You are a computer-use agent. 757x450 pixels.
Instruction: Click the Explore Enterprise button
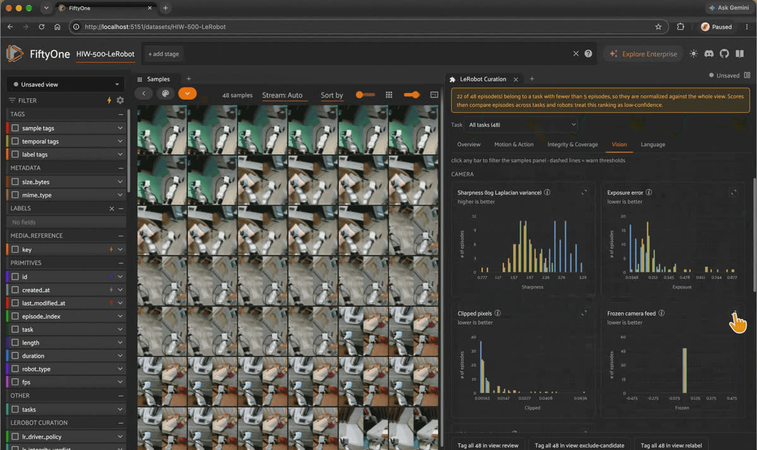click(643, 54)
